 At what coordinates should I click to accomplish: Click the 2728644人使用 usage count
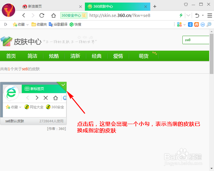click(51, 121)
